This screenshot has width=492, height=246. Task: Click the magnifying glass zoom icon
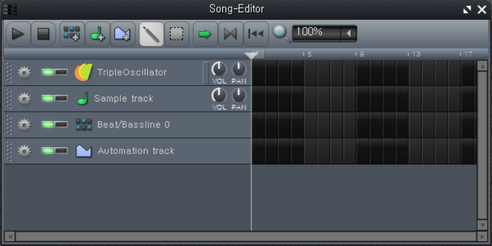281,33
